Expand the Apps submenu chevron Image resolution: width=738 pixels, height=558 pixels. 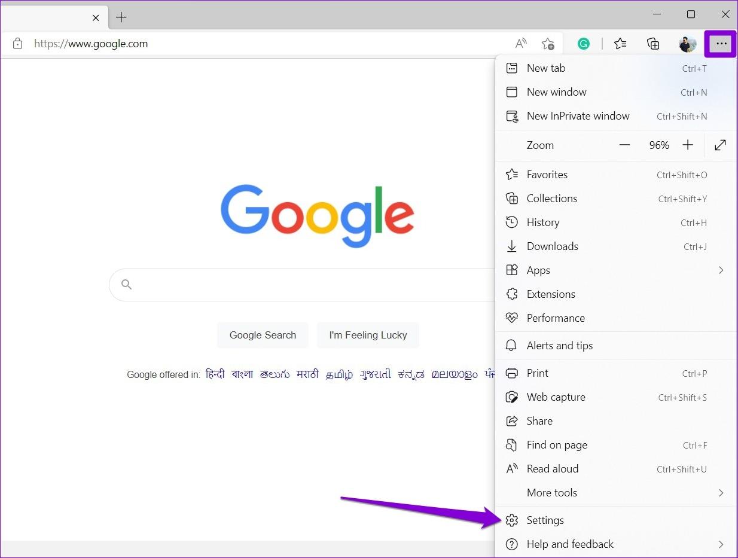721,270
